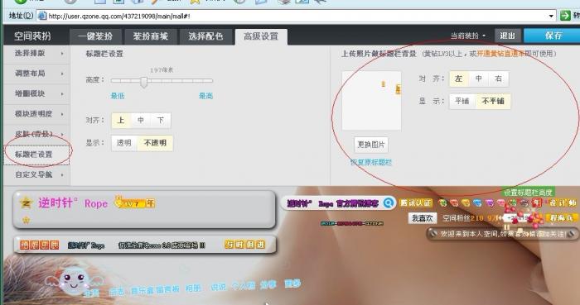The height and width of the screenshot is (305, 580).
Task: Expand the 皮肤(背景) sidebar arrow
Action: pyautogui.click(x=62, y=134)
